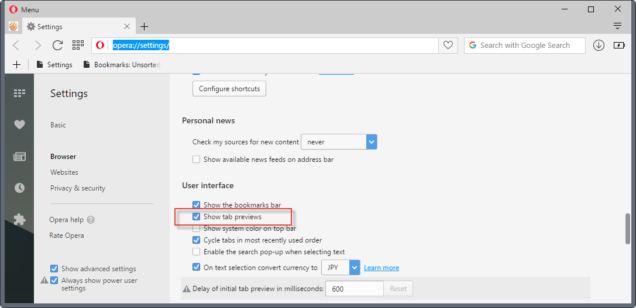Select the Browser settings section

[x=63, y=157]
